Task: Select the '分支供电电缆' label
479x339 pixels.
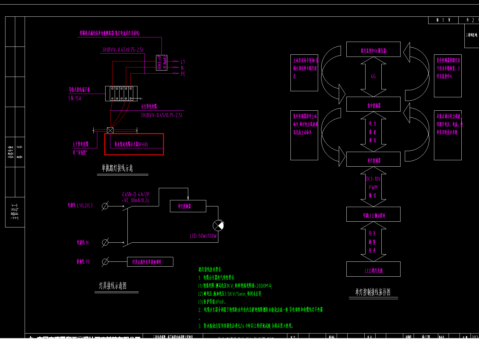Action: pyautogui.click(x=149, y=106)
